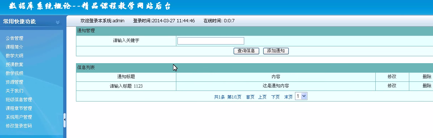Click the 在线时间 text in header bar

219,21
